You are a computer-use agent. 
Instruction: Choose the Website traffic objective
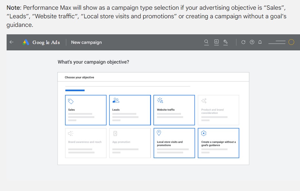pos(174,110)
